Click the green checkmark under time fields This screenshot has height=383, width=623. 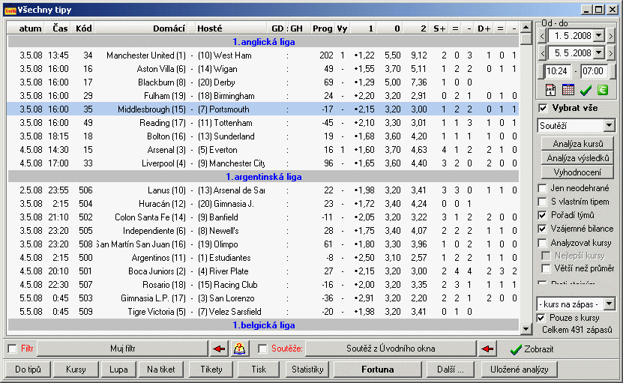point(586,91)
